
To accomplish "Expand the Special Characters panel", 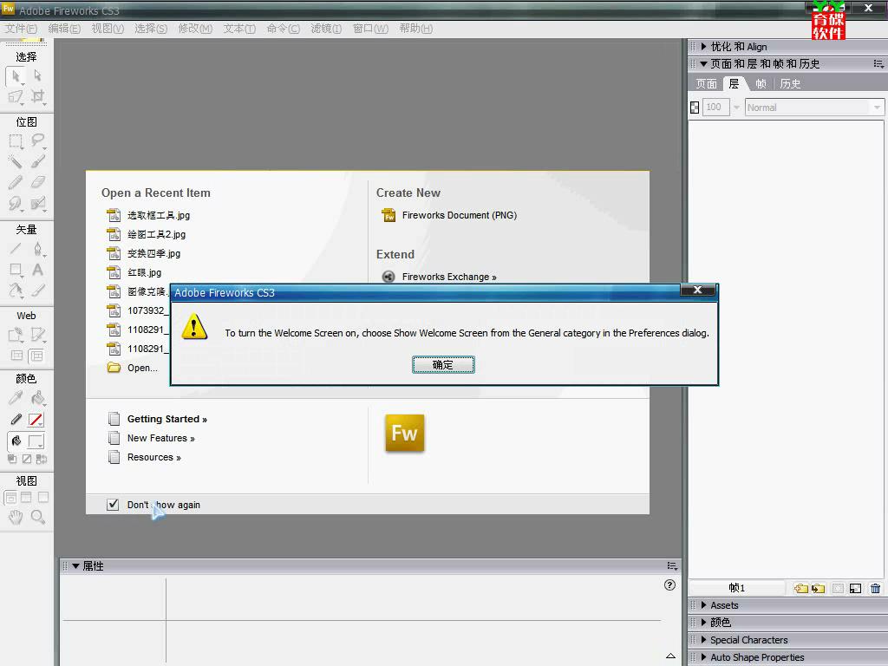I will (x=704, y=639).
